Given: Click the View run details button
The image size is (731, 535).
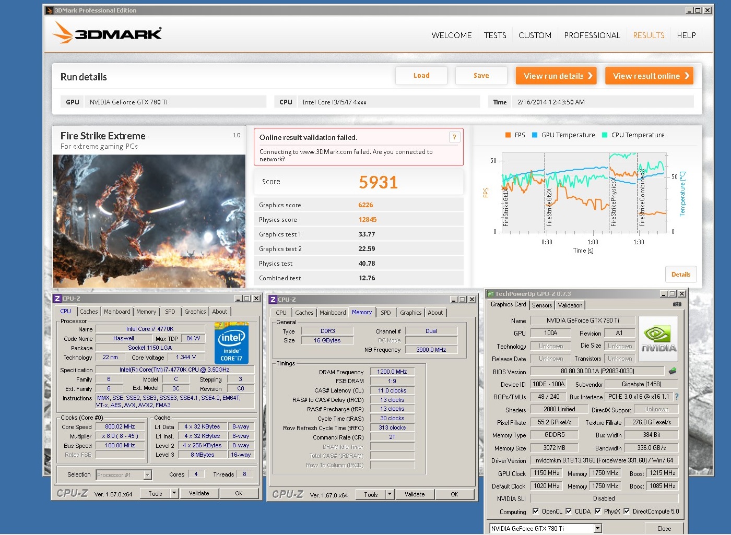Looking at the screenshot, I should point(556,76).
